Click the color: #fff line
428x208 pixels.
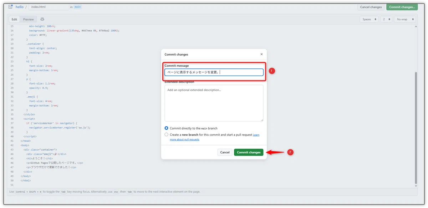(x=38, y=35)
